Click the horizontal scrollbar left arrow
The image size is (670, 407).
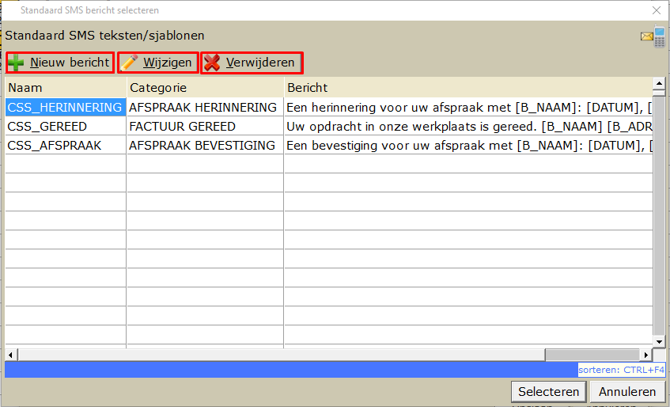(x=11, y=355)
